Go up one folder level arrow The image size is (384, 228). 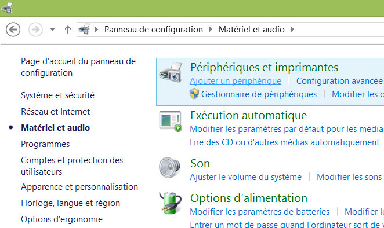coord(68,30)
